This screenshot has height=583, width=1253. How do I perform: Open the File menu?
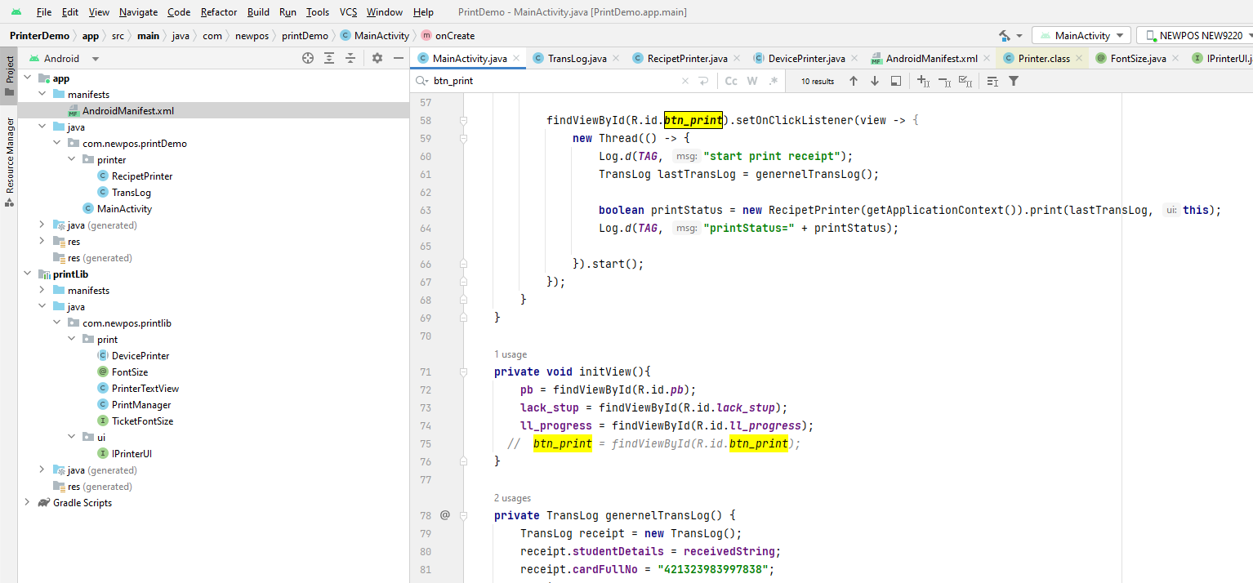(44, 12)
